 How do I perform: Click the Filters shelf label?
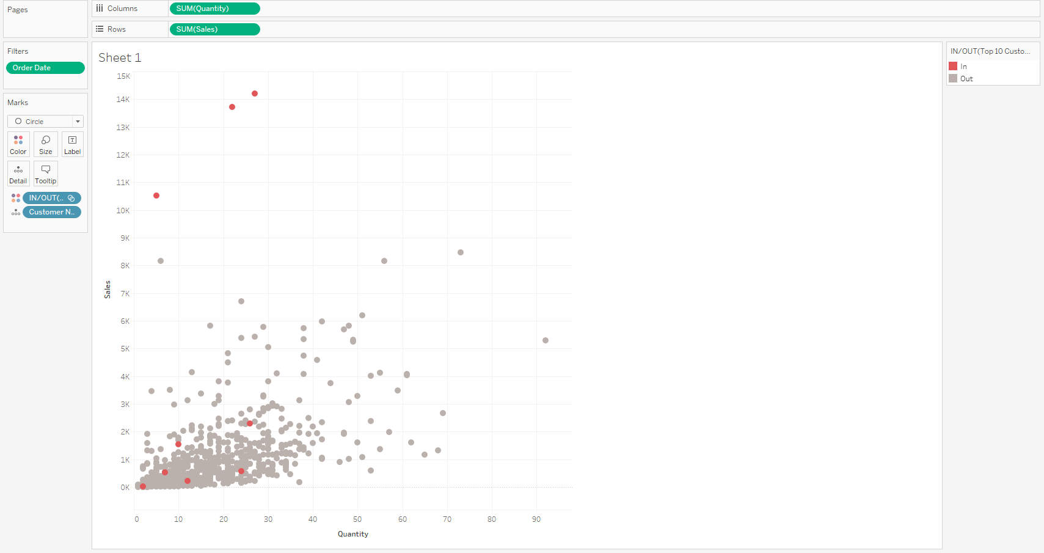[18, 51]
